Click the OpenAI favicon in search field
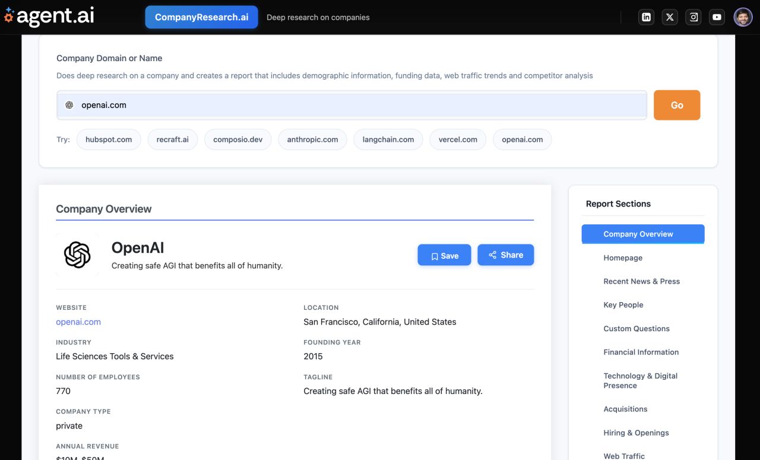760x460 pixels. [x=69, y=105]
